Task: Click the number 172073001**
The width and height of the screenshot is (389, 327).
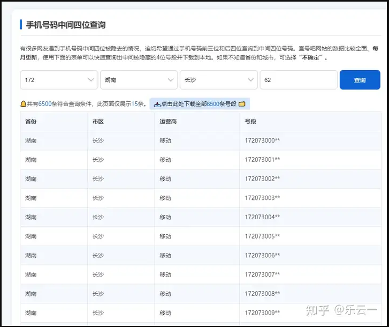Action: [x=262, y=160]
